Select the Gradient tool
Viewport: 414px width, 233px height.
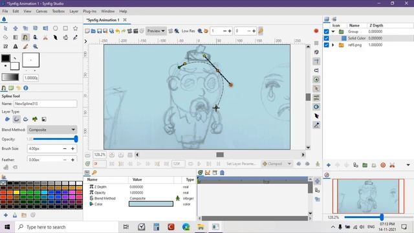pyautogui.click(x=16, y=38)
